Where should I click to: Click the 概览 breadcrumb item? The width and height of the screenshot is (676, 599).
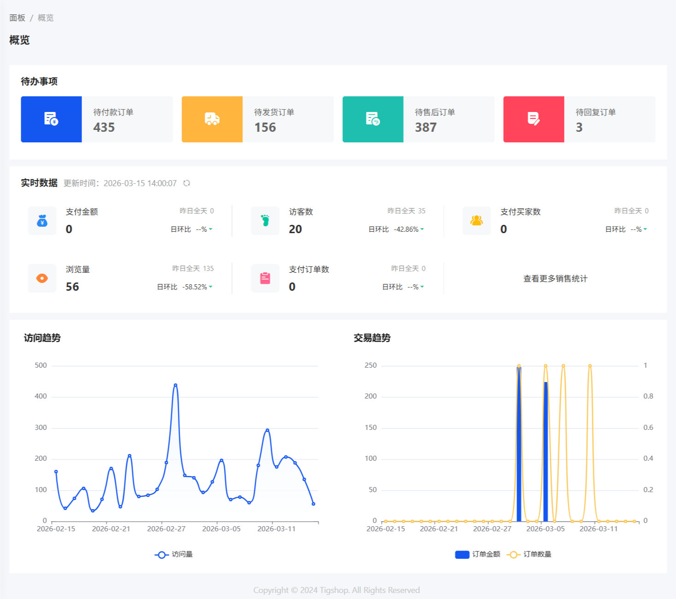tap(46, 18)
